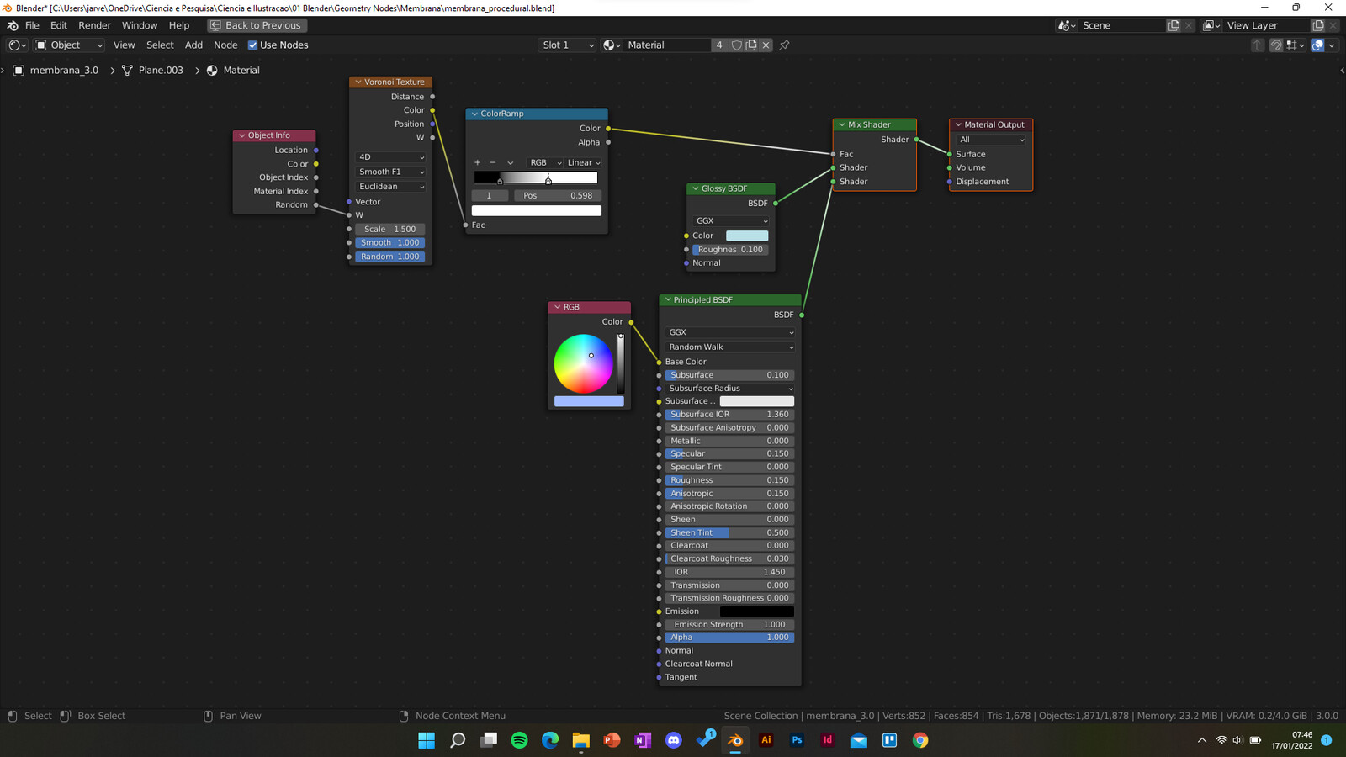Open Adobe Illustrator from the taskbar
This screenshot has width=1346, height=757.
(766, 740)
